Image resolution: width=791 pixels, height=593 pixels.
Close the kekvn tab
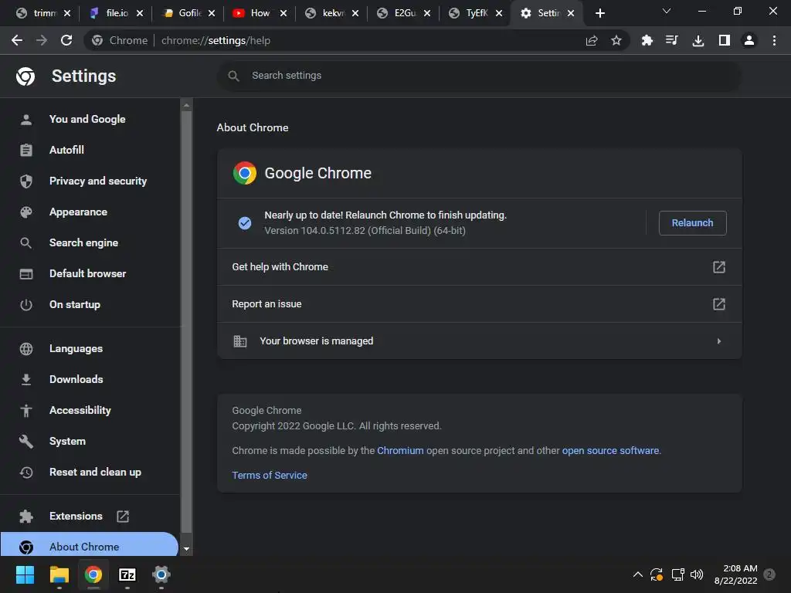coord(355,13)
